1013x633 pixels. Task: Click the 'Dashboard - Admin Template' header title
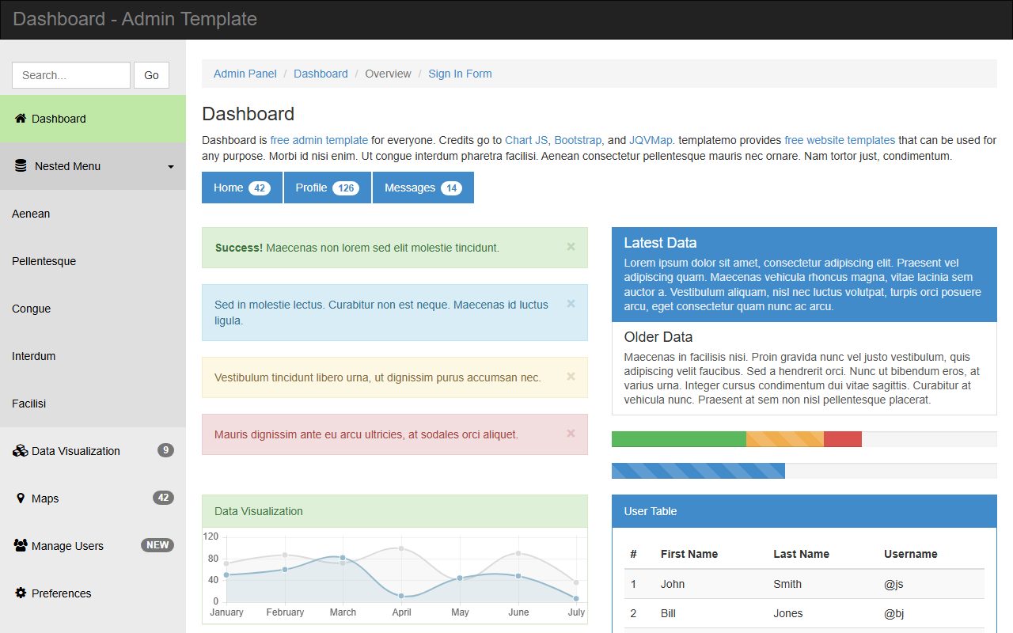pyautogui.click(x=135, y=19)
